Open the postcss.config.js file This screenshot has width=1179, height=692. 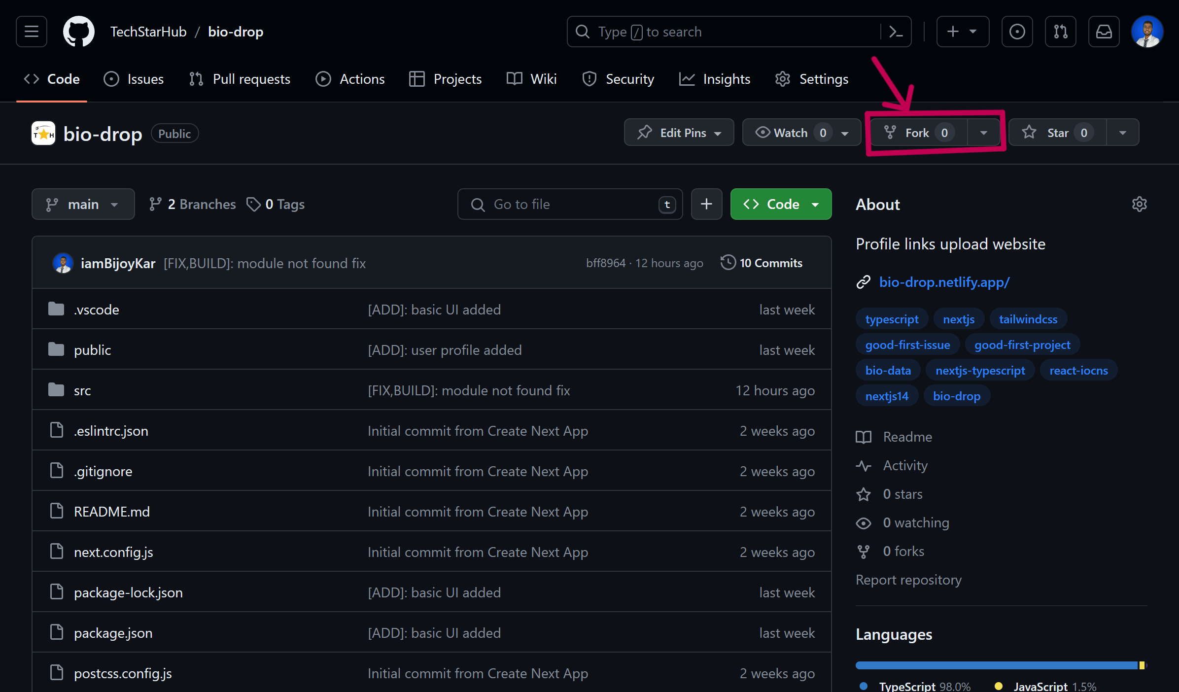(123, 673)
